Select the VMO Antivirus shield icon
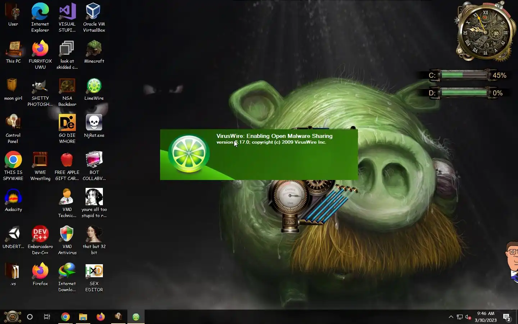This screenshot has width=518, height=324. pos(67,240)
